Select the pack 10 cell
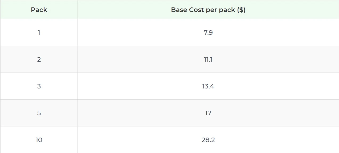339x153 pixels. 39,140
